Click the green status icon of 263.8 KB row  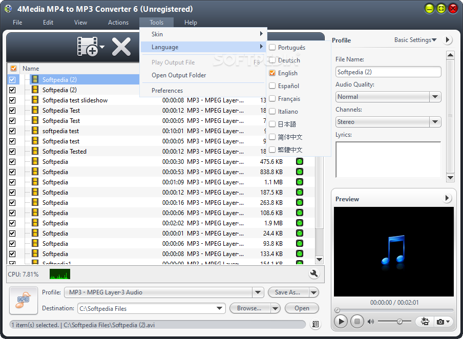pos(300,203)
